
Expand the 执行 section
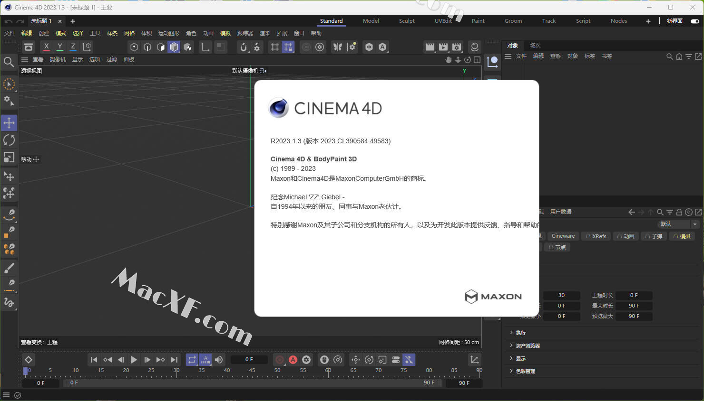click(x=520, y=333)
